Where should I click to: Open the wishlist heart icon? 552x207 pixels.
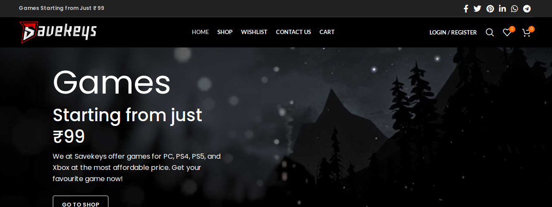click(507, 32)
